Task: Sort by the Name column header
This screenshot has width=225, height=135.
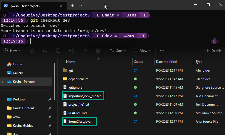Action: [x=71, y=62]
